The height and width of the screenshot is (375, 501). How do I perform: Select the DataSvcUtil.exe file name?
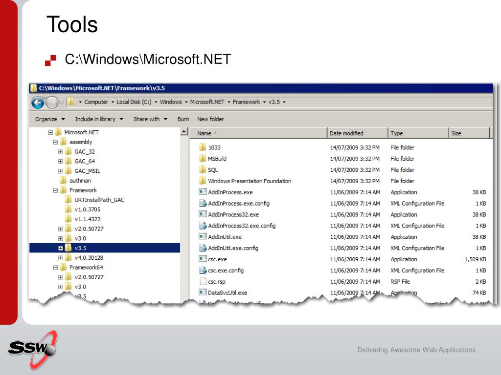[228, 293]
